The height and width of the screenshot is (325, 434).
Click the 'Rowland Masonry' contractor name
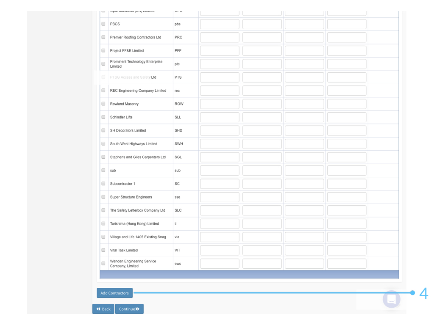coord(124,104)
